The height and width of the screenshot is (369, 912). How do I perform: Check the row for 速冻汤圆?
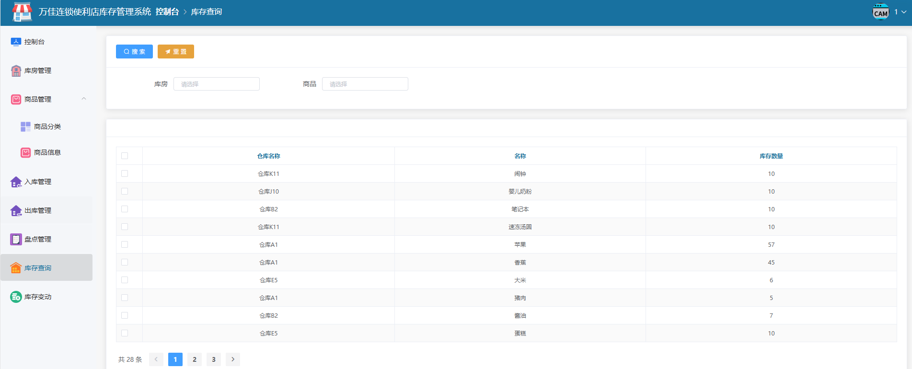click(125, 227)
